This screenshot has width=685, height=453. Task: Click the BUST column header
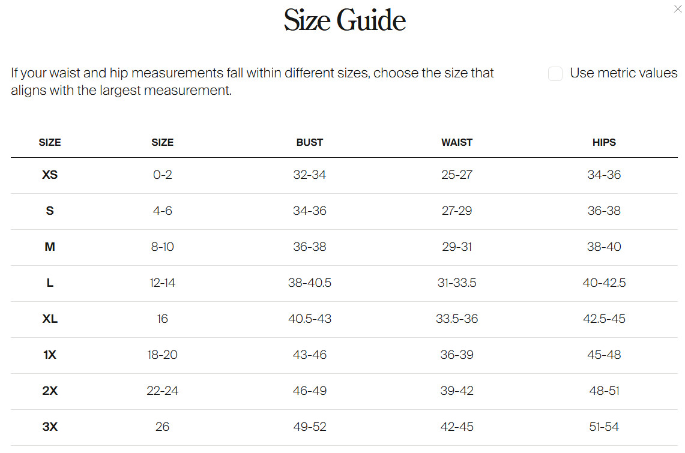click(x=310, y=143)
